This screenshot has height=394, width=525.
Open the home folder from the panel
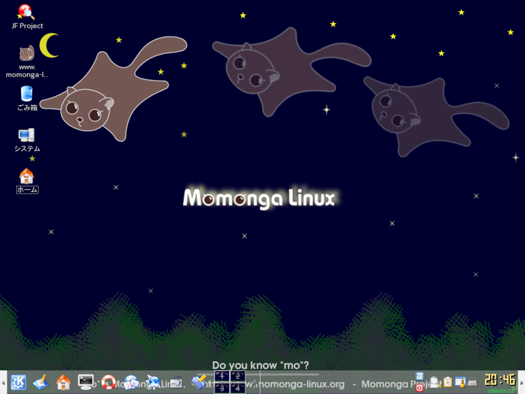[63, 382]
